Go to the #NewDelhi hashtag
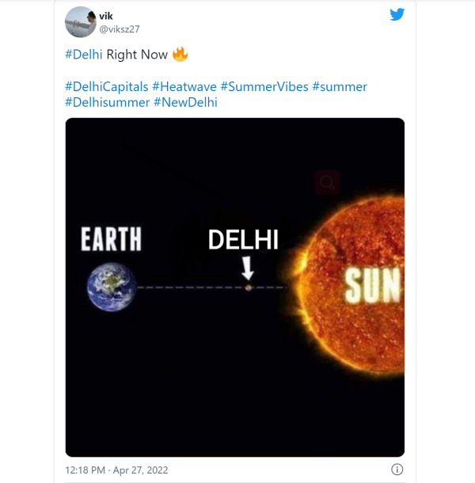 (x=185, y=102)
